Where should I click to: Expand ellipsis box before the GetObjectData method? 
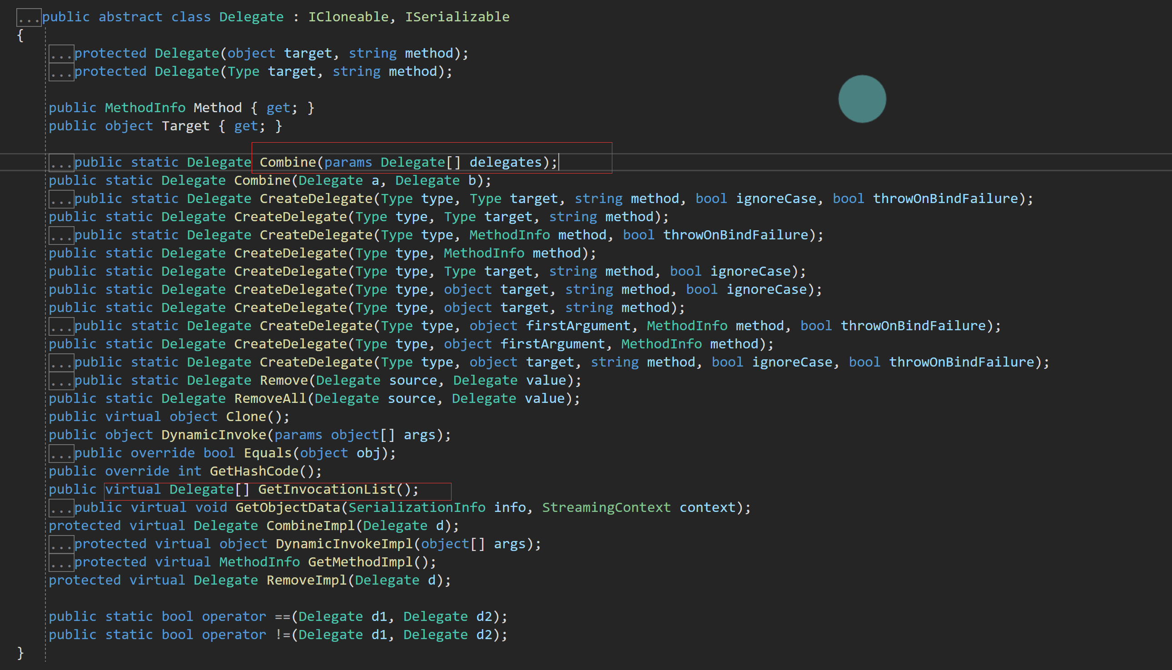61,508
